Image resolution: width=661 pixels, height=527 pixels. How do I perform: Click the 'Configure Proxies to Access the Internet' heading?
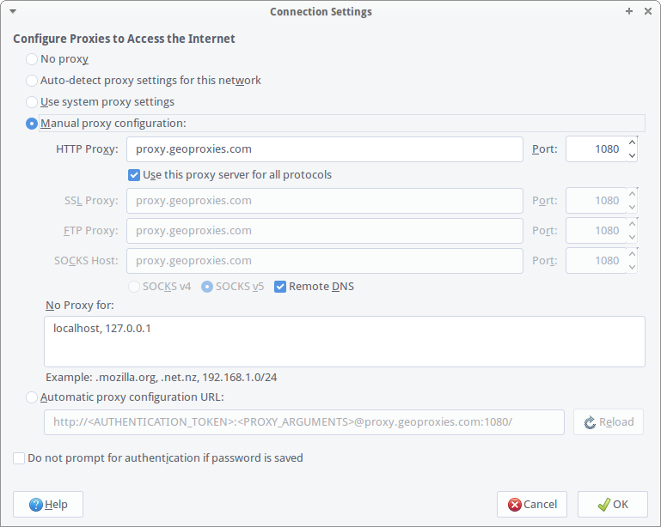click(124, 39)
